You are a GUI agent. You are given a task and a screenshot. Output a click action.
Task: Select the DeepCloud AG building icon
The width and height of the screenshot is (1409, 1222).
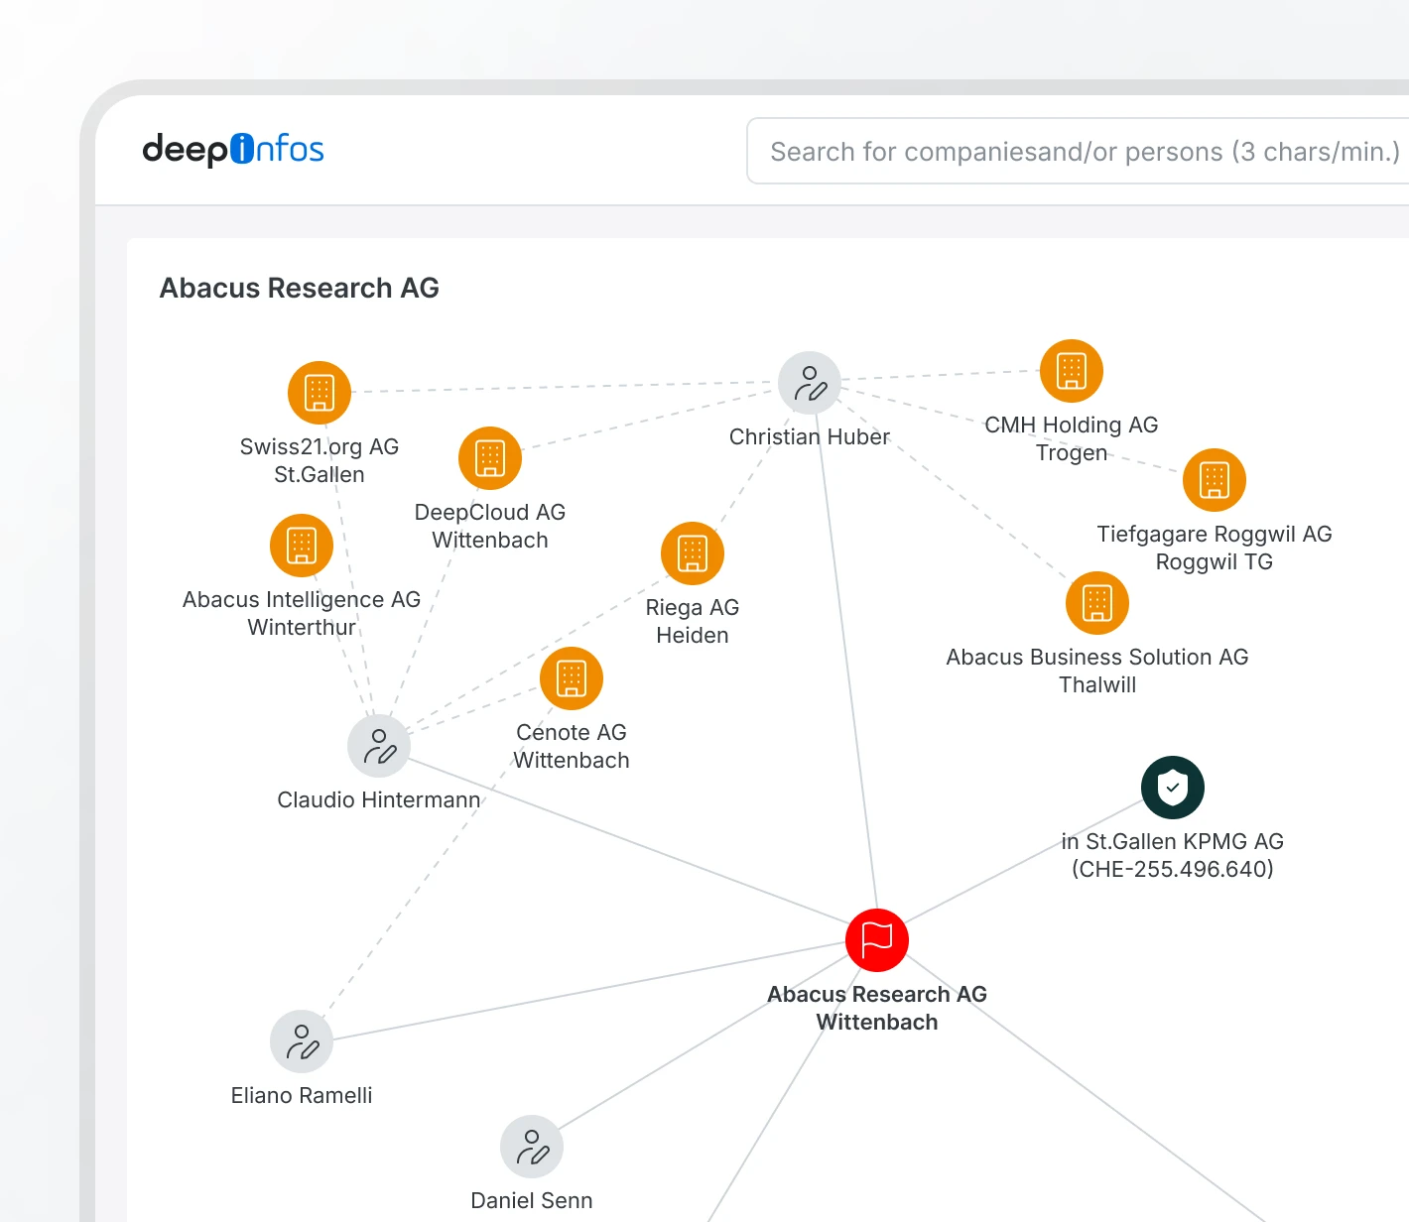point(490,458)
